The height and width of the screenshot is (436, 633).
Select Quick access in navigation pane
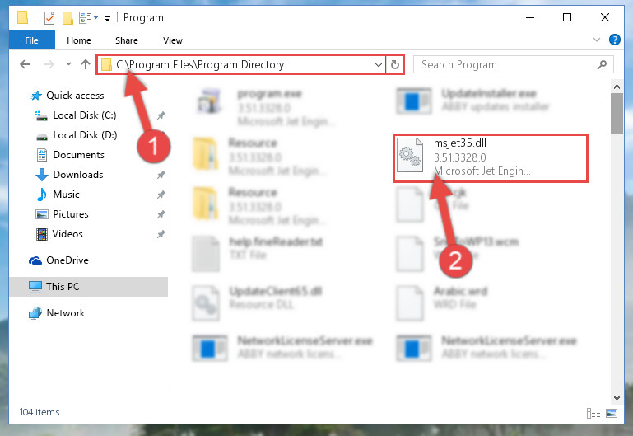(75, 96)
